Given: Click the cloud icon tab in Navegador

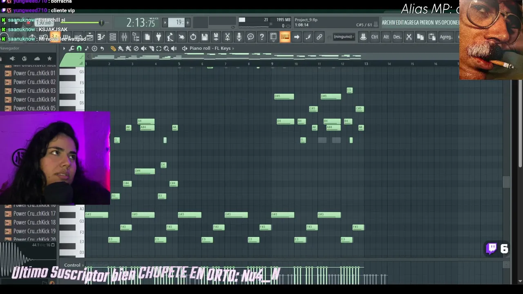Looking at the screenshot, I should point(37,59).
